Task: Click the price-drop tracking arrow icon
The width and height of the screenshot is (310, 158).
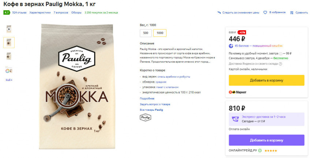Action: pyautogui.click(x=219, y=12)
